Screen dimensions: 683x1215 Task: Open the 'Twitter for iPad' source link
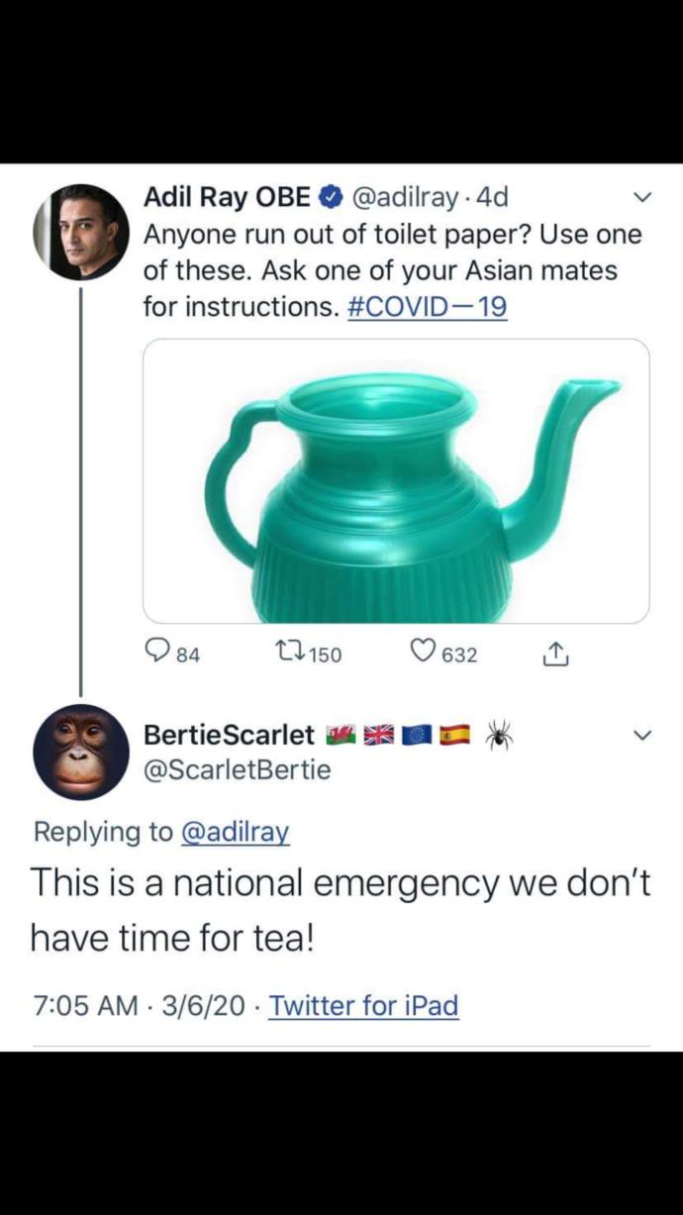pyautogui.click(x=363, y=1006)
